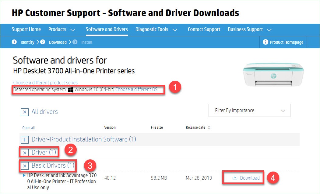Open the Filter By Importance dropdown

pos(249,110)
